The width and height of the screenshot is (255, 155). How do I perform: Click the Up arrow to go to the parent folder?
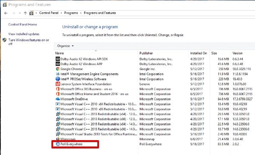pyautogui.click(x=25, y=13)
